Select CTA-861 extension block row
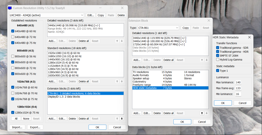This screenshot has height=135, width=262. [x=86, y=94]
